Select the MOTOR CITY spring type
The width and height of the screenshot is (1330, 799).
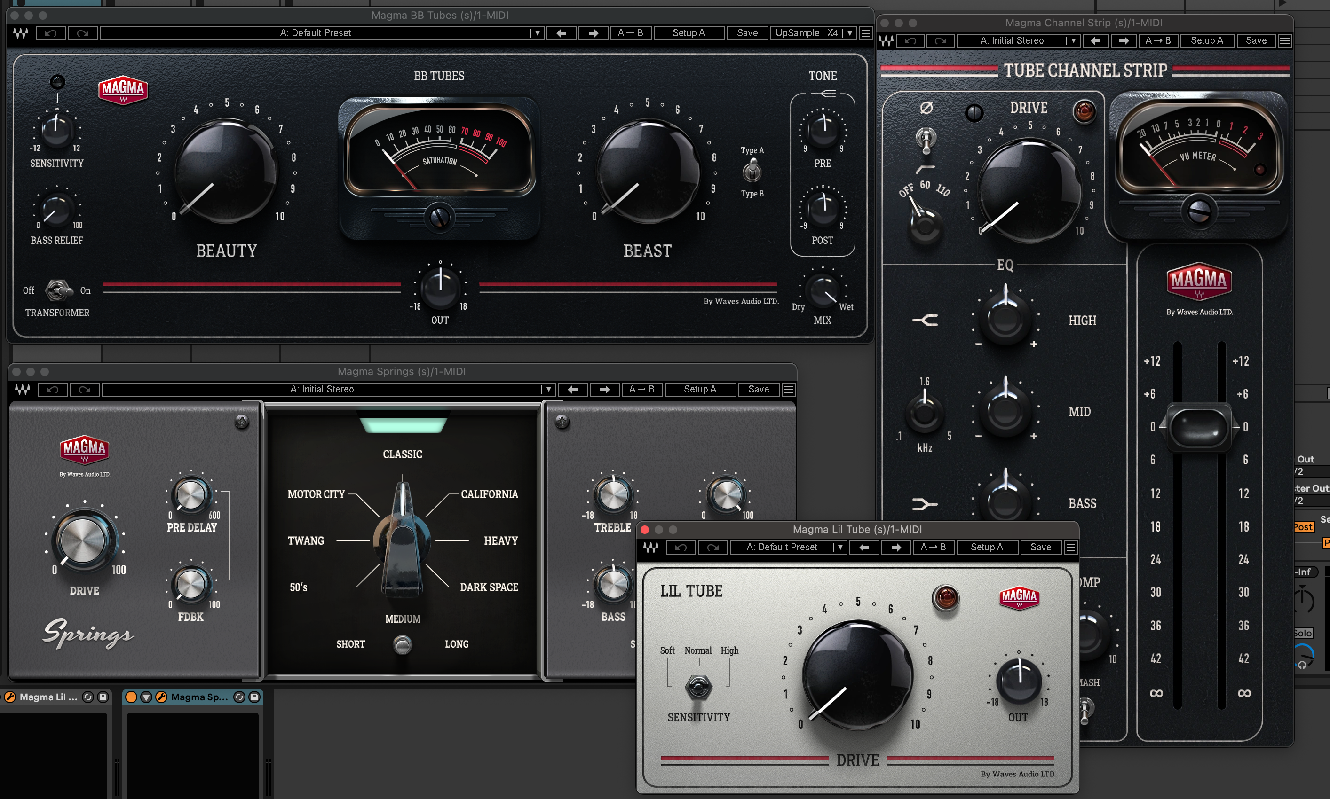tap(316, 494)
